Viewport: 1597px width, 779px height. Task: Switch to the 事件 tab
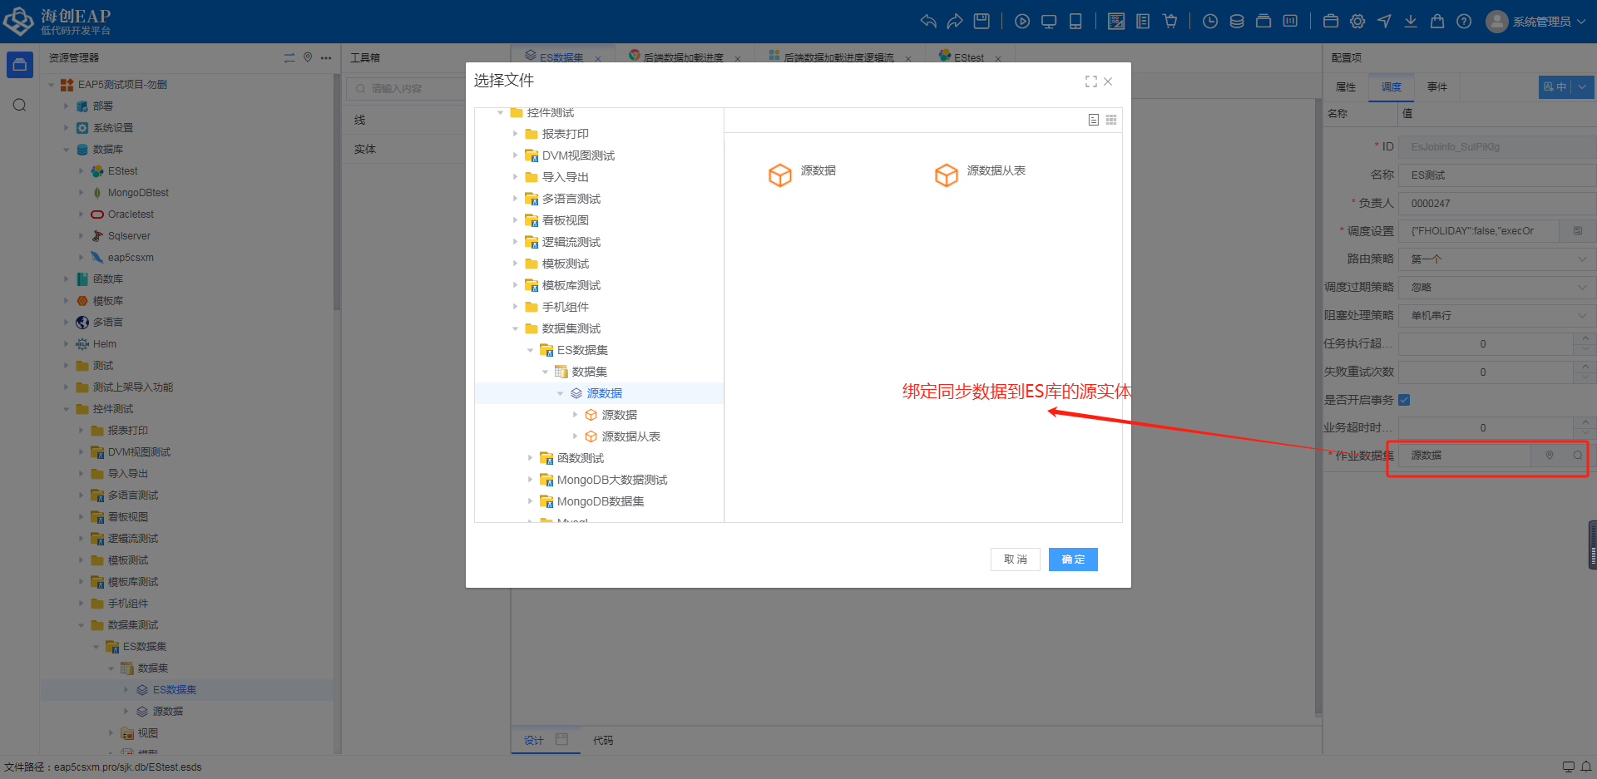click(x=1436, y=87)
